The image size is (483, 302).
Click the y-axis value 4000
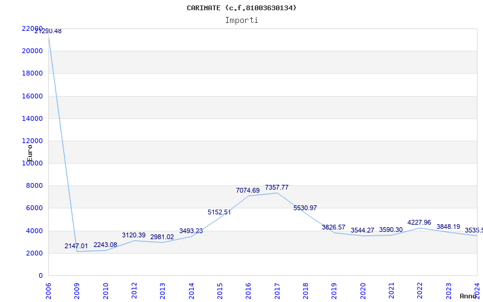tap(34, 231)
